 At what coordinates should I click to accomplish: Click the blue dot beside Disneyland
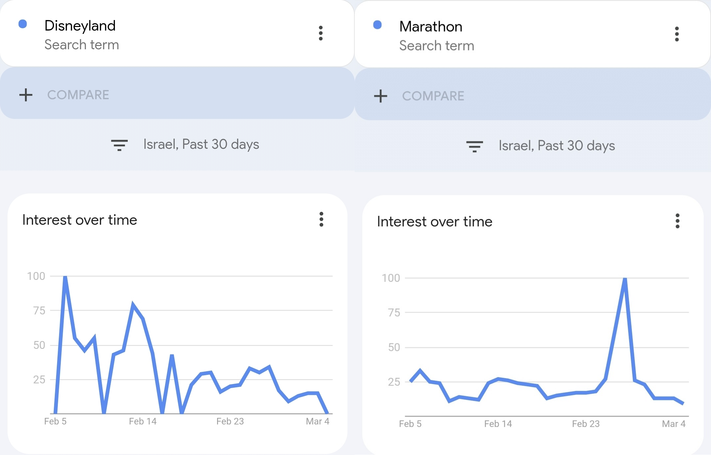(23, 24)
